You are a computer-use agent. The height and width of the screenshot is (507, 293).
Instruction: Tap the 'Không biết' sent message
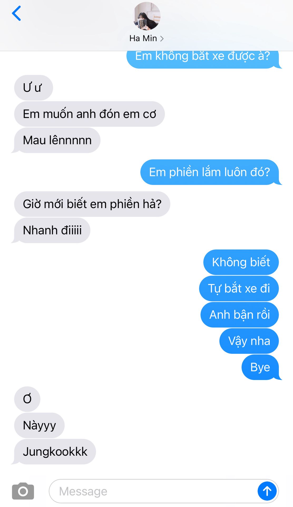[x=241, y=262]
